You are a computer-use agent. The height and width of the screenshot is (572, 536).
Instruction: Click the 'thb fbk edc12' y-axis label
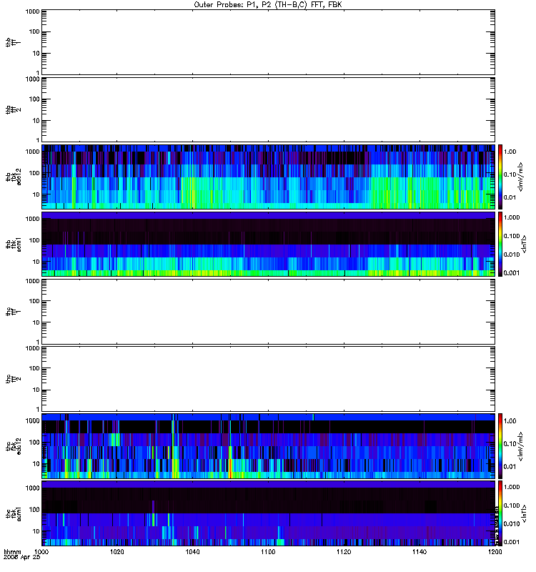[13, 177]
